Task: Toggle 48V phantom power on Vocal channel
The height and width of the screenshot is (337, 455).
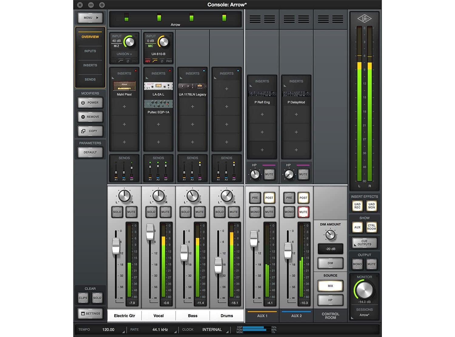Action: [x=148, y=61]
